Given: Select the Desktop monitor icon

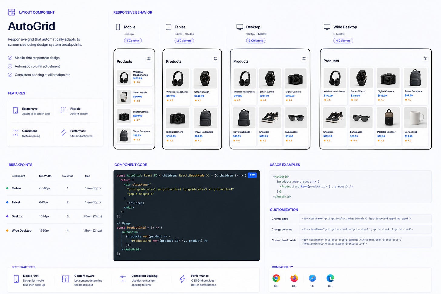Looking at the screenshot, I should point(240,27).
